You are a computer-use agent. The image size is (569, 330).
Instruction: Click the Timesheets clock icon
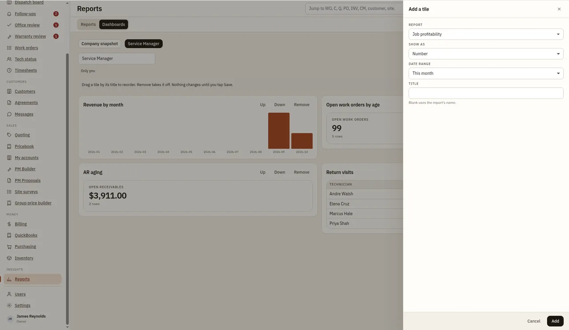pyautogui.click(x=9, y=70)
